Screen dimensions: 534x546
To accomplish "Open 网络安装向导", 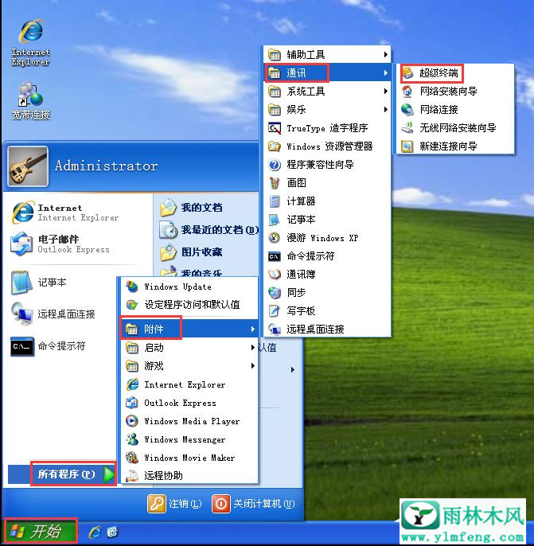I will pos(455,92).
